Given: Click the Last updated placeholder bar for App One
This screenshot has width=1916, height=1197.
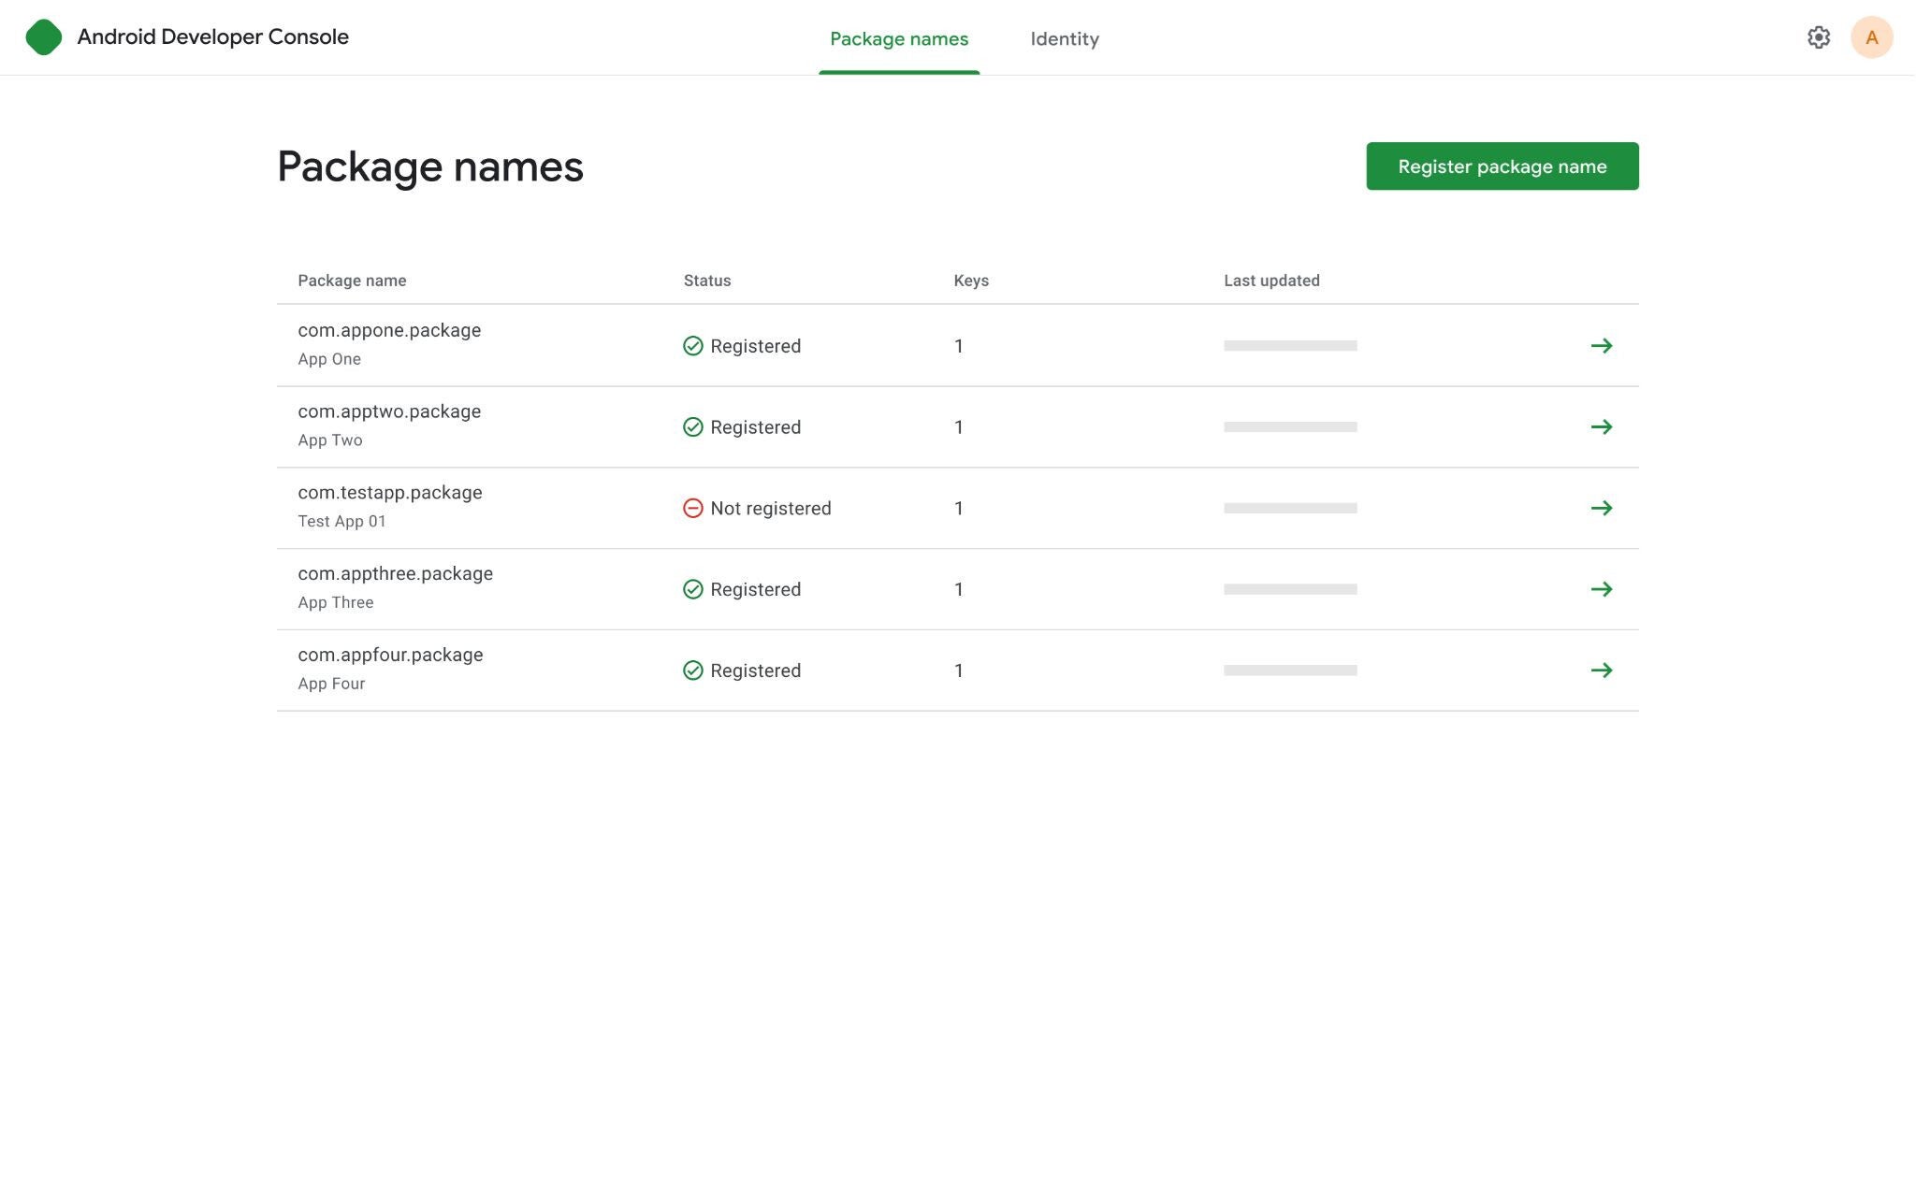Looking at the screenshot, I should tap(1289, 343).
